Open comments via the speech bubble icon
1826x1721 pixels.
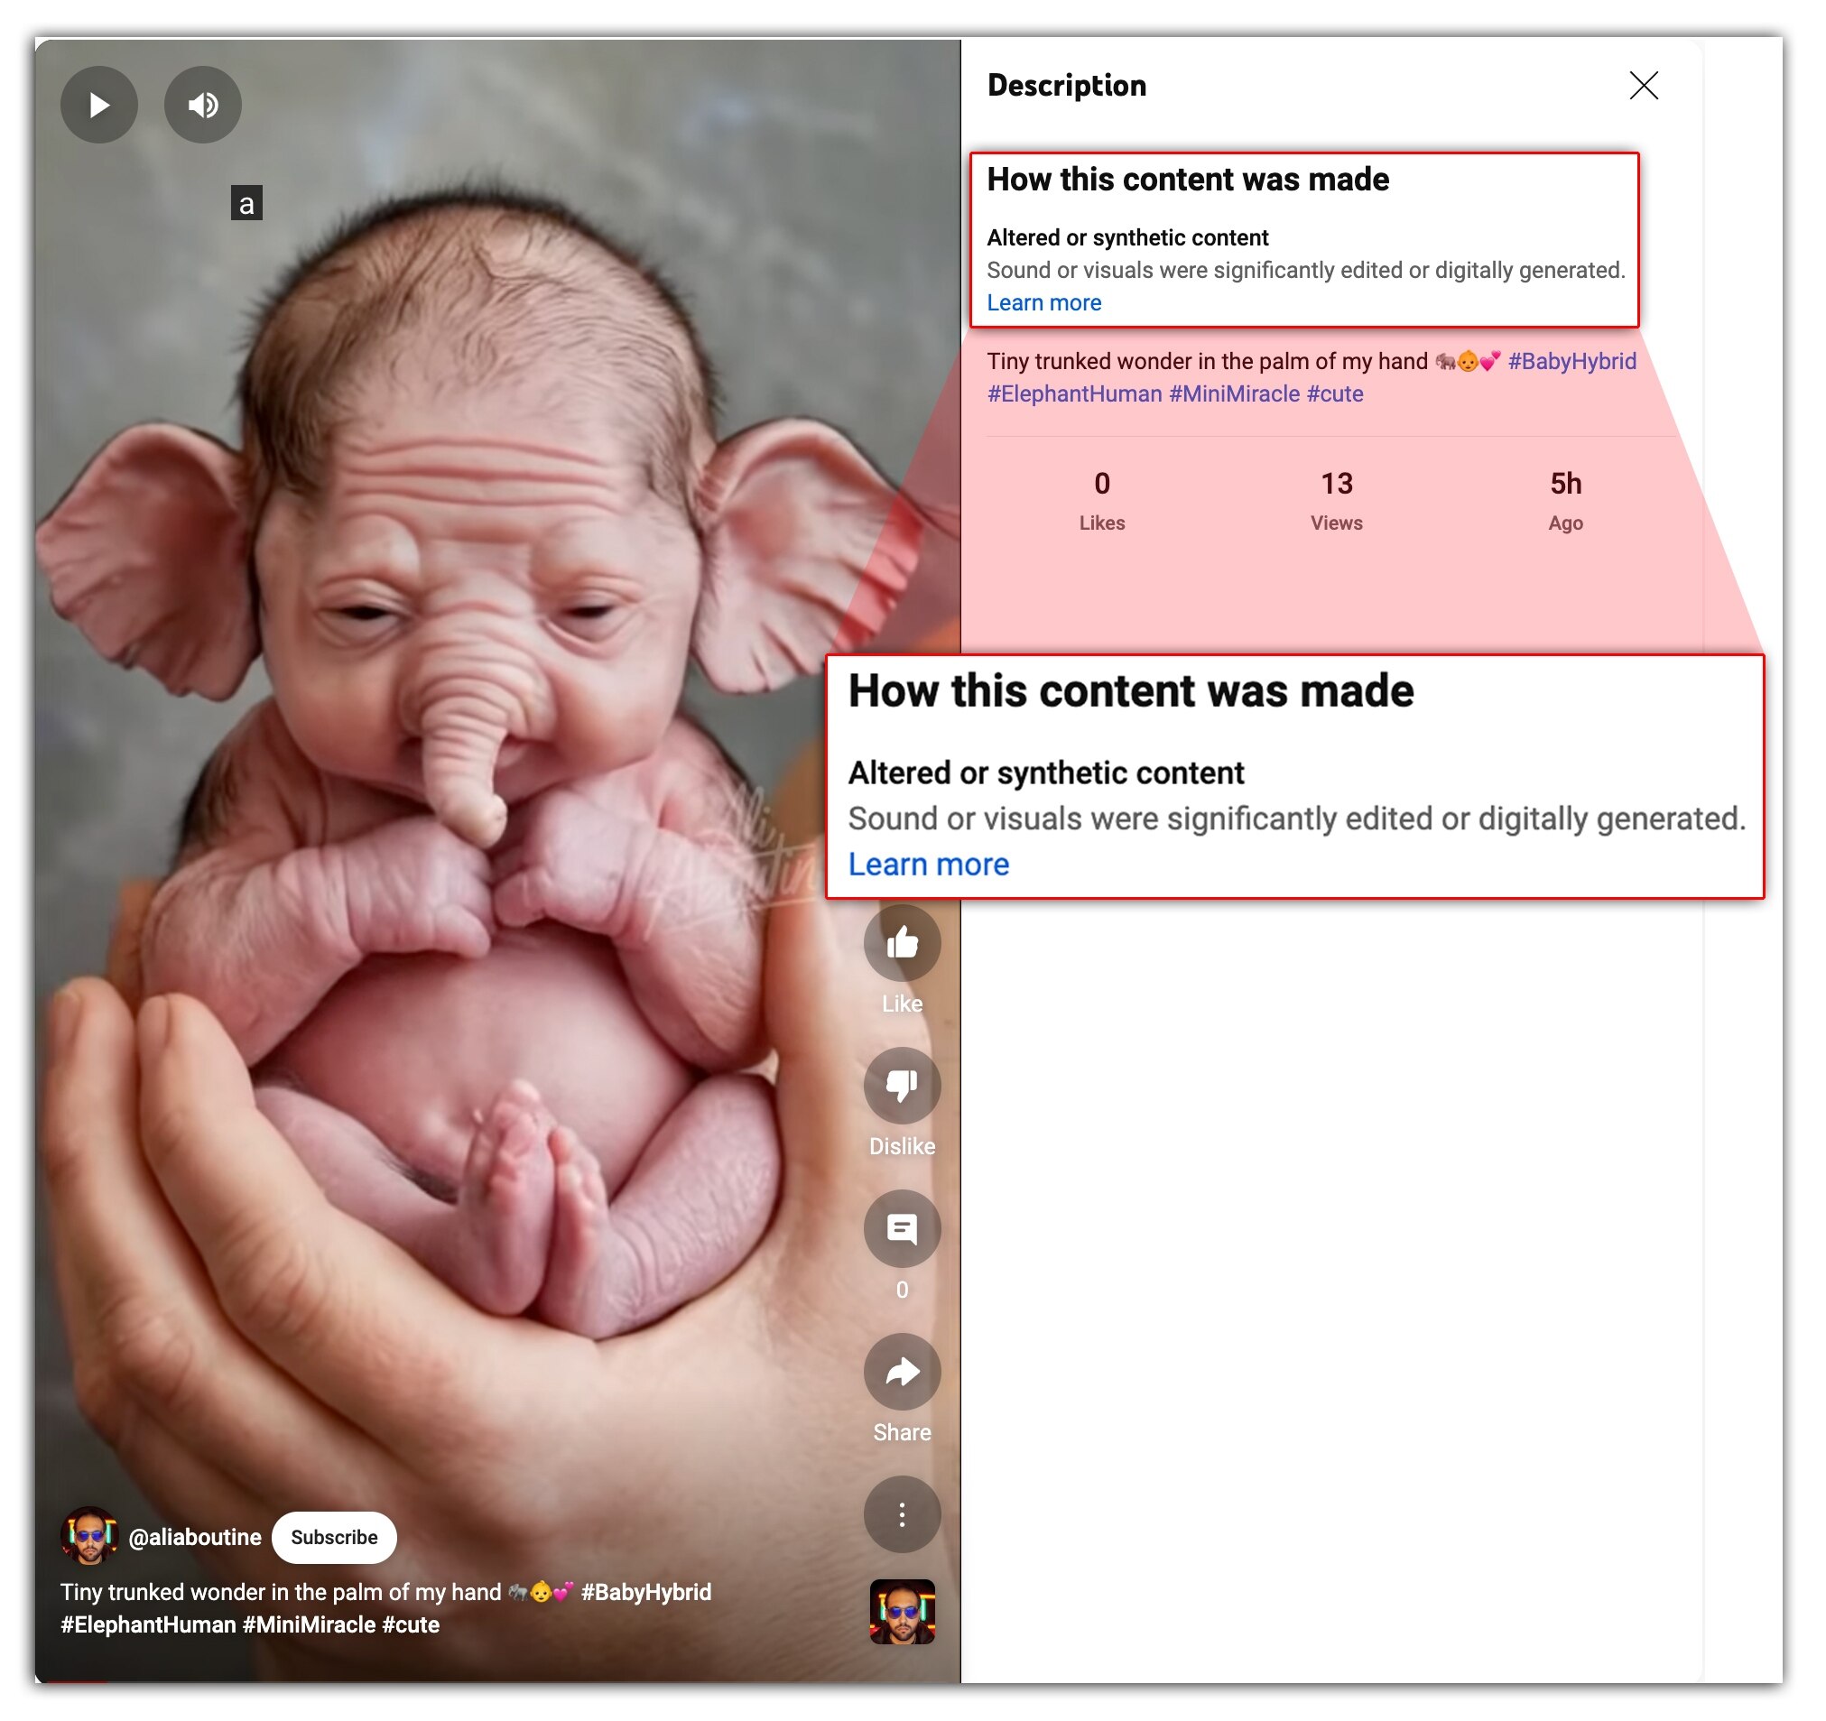pos(902,1229)
